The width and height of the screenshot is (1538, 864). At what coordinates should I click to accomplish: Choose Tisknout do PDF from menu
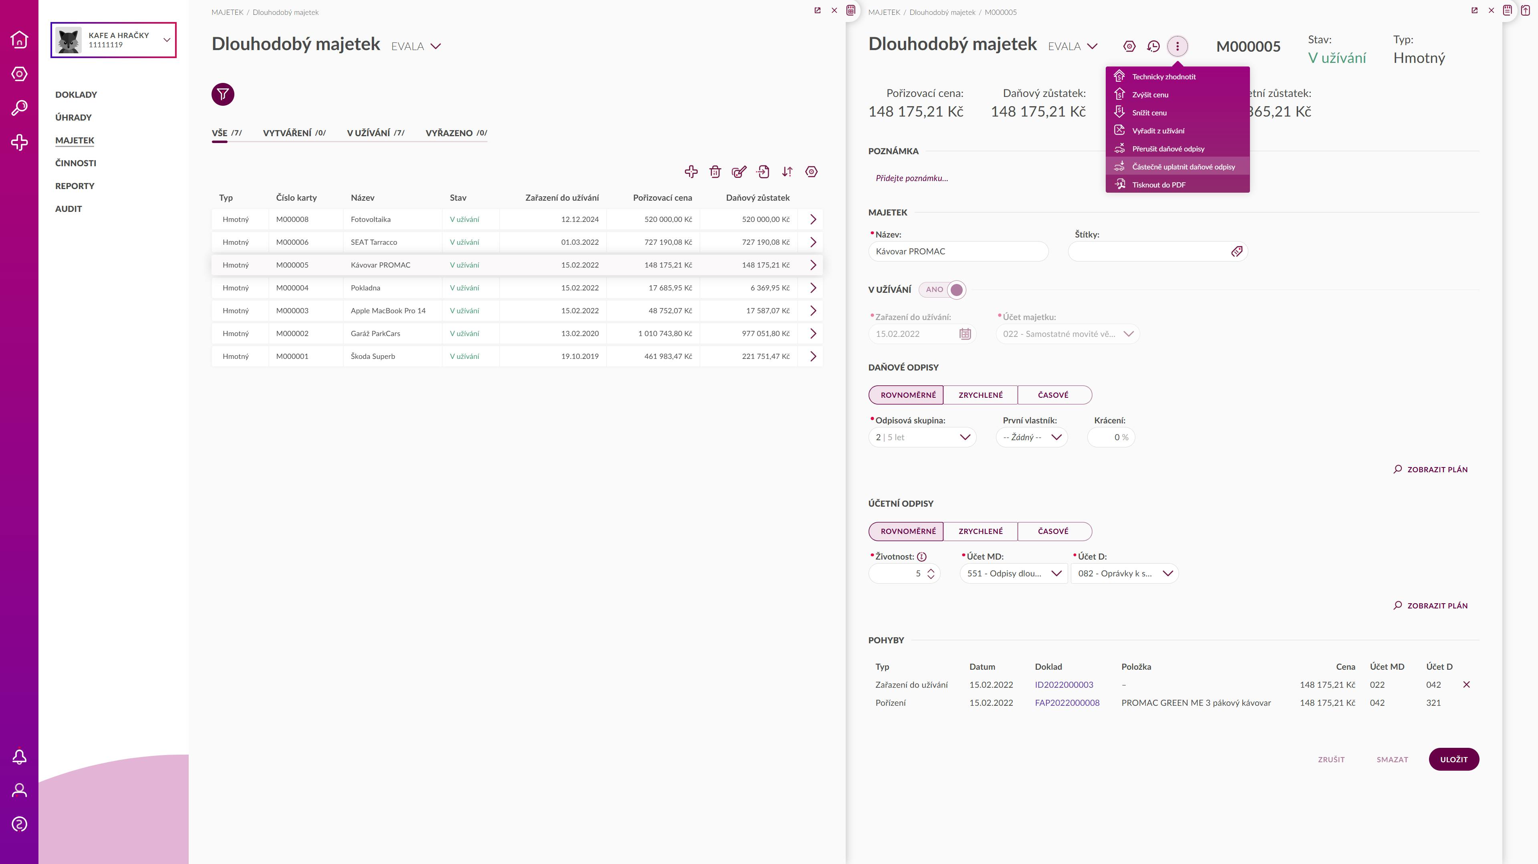[x=1177, y=185]
